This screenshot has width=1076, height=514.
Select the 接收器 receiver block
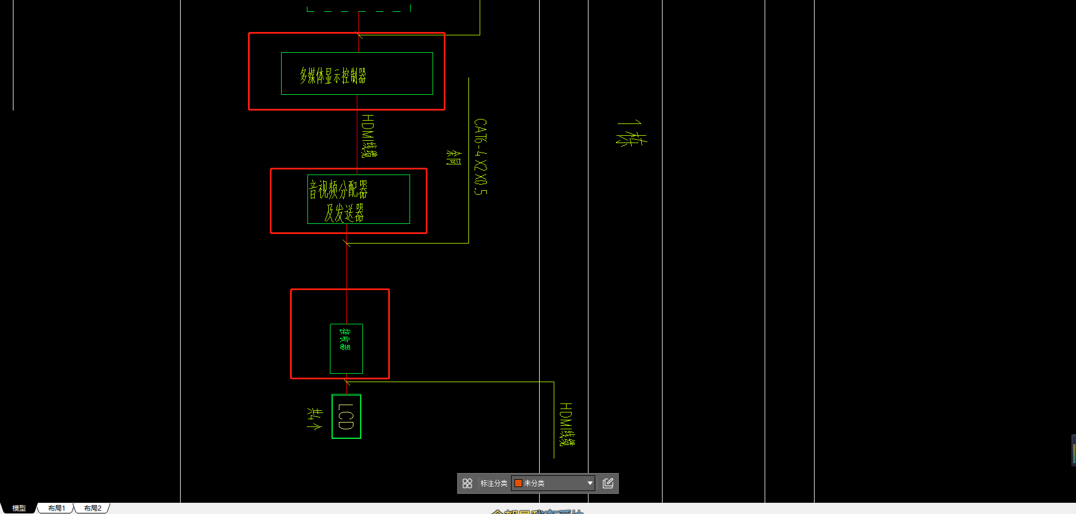tap(346, 348)
